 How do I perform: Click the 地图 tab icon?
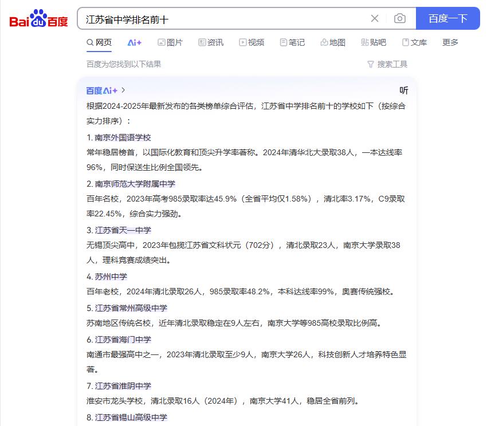[x=324, y=42]
